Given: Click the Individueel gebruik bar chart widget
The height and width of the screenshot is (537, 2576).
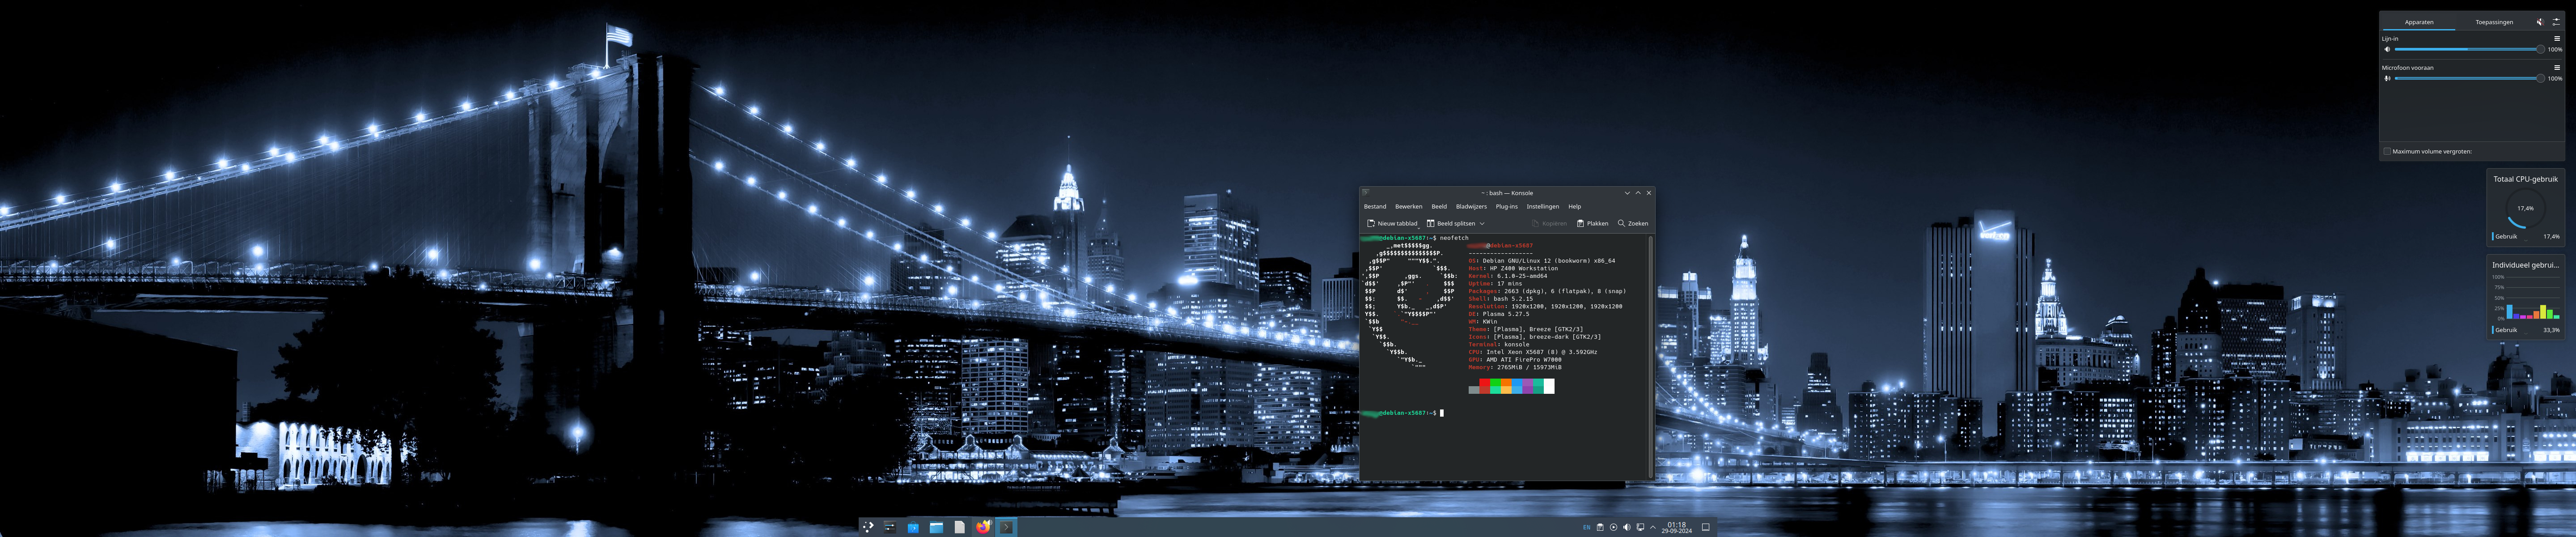Looking at the screenshot, I should click(2525, 298).
